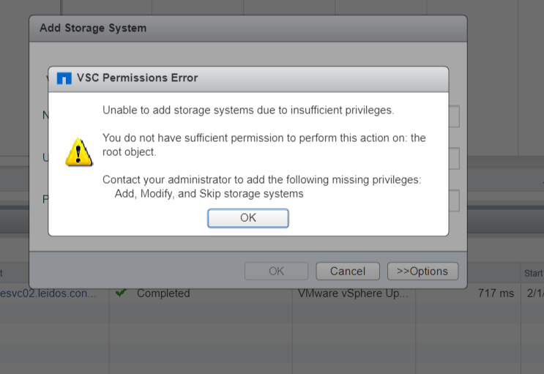Click the 'Unable to add storage systems' message
This screenshot has width=544, height=374.
248,111
